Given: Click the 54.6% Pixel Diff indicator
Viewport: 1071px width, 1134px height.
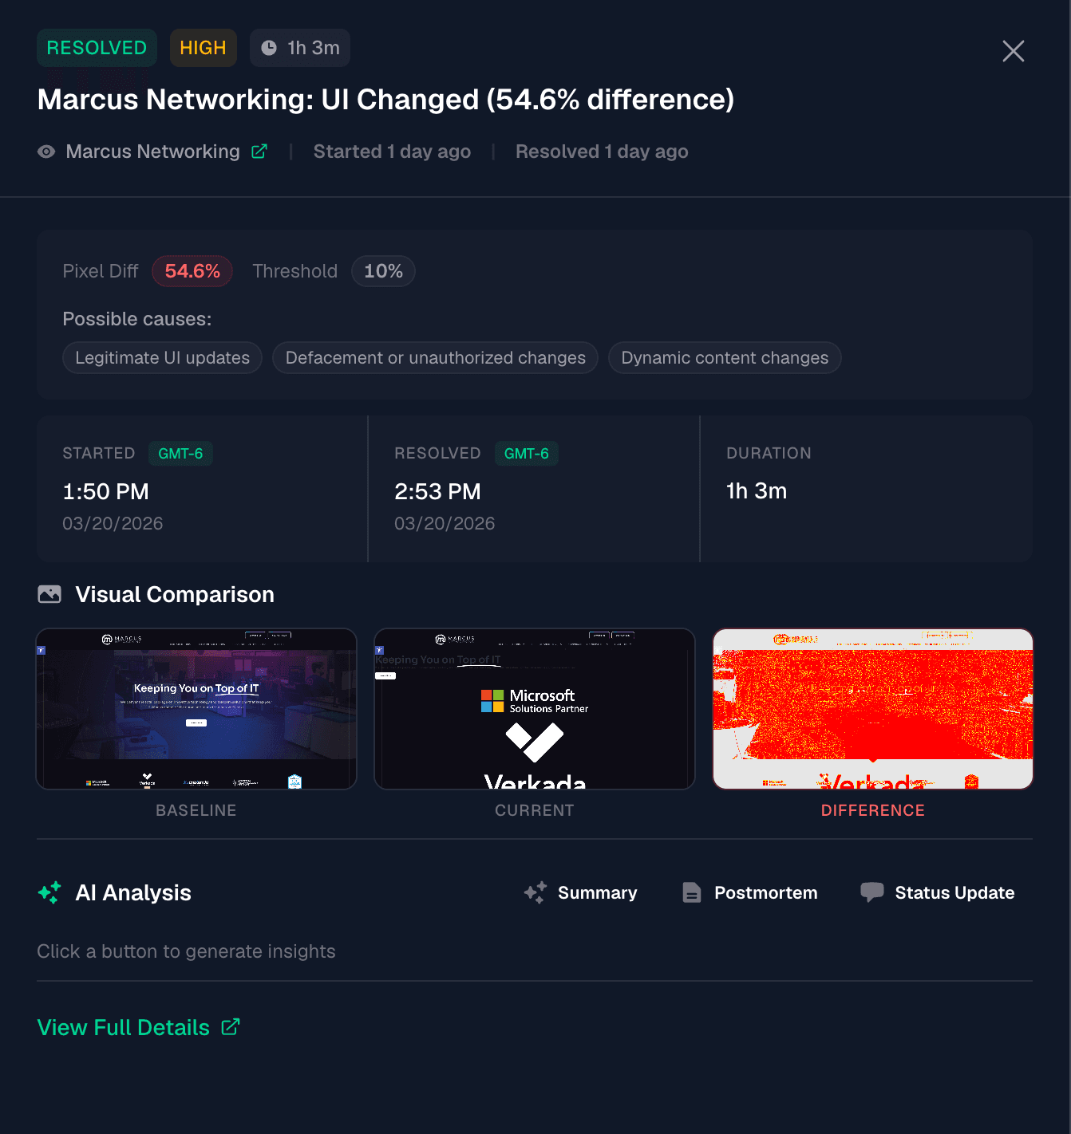Looking at the screenshot, I should point(192,271).
